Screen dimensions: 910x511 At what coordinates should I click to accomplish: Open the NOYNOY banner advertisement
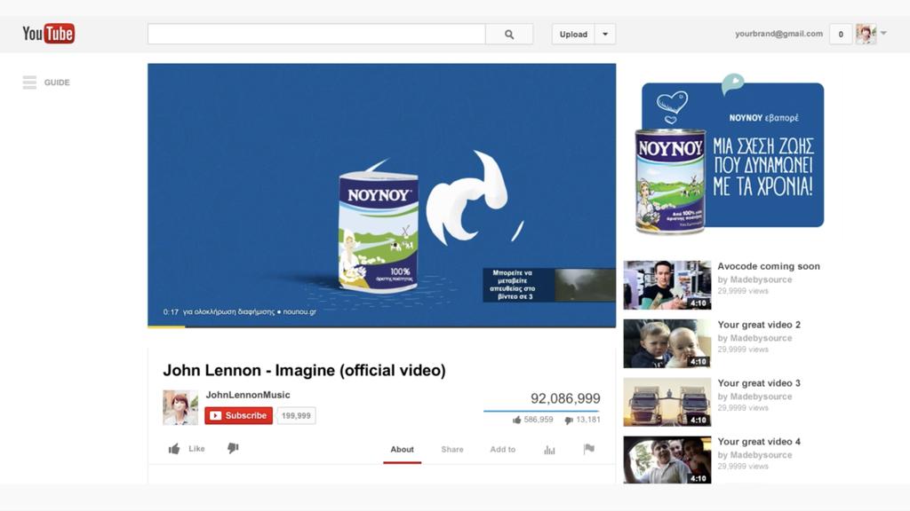(730, 154)
